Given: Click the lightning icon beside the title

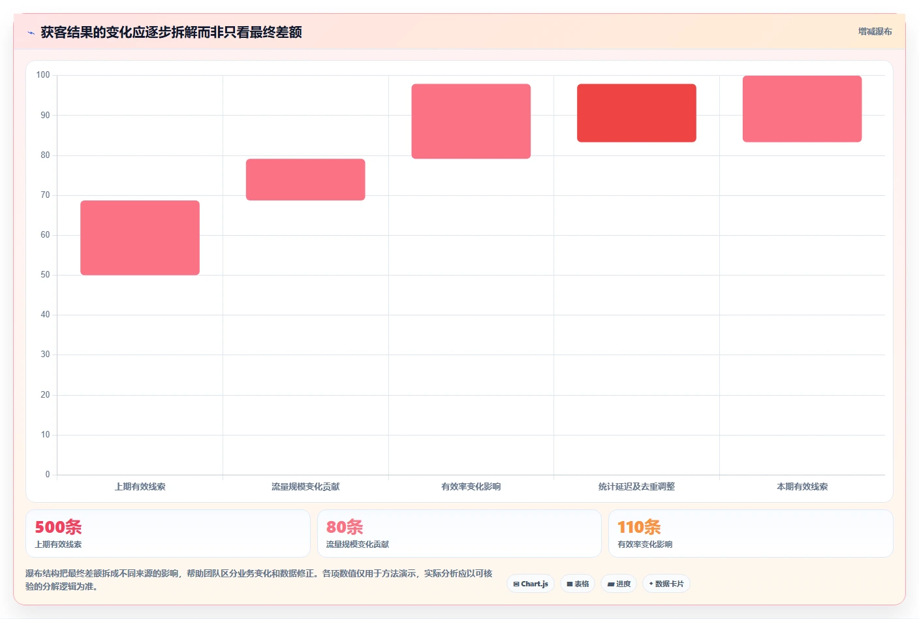Looking at the screenshot, I should [x=31, y=33].
